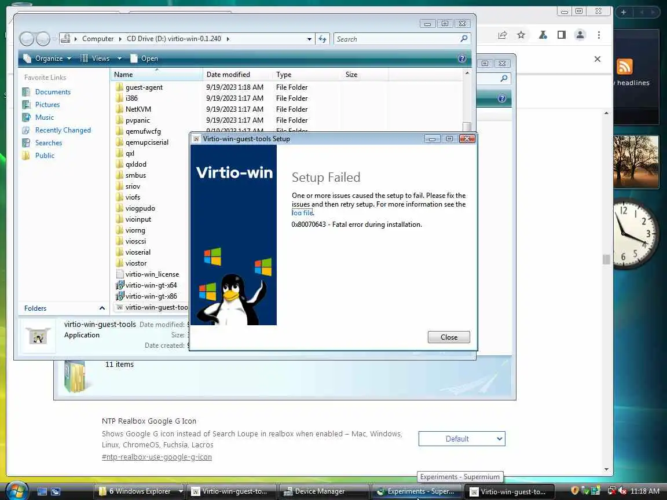Select the viostor folder
This screenshot has width=667, height=500.
[135, 264]
